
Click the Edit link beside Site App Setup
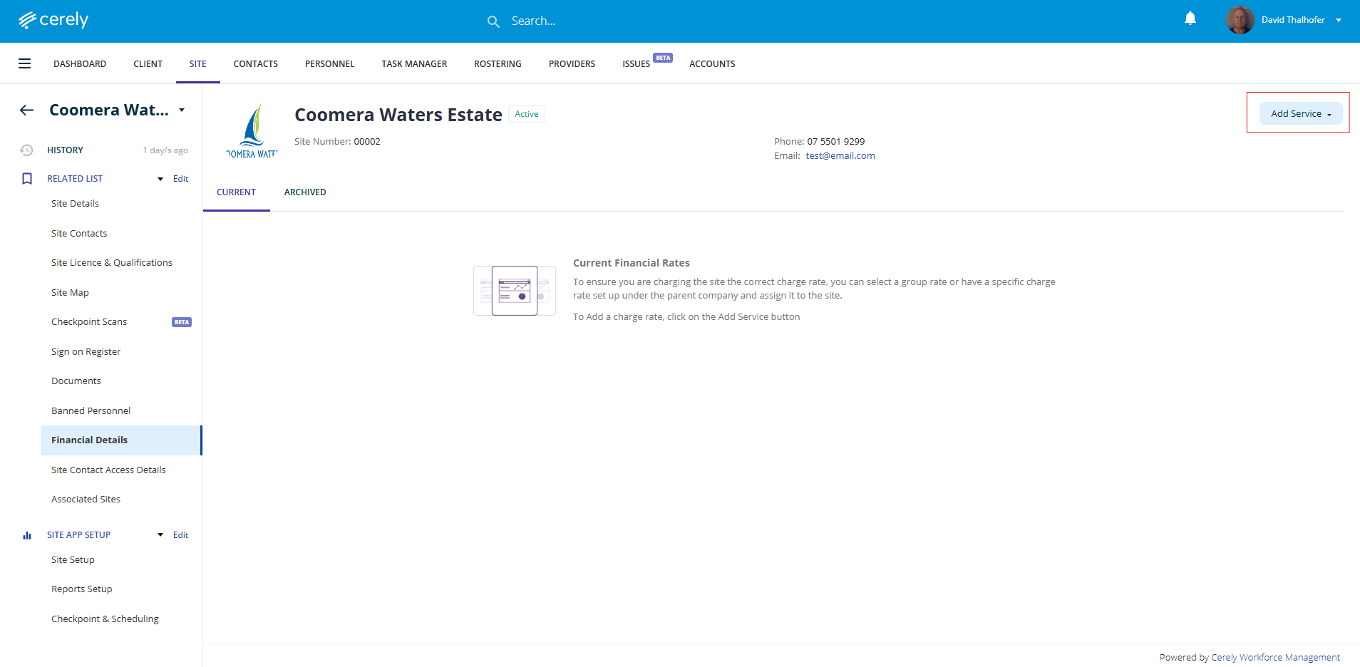point(181,535)
